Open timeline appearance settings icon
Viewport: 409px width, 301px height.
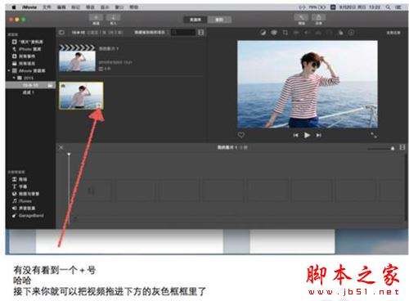[x=402, y=147]
